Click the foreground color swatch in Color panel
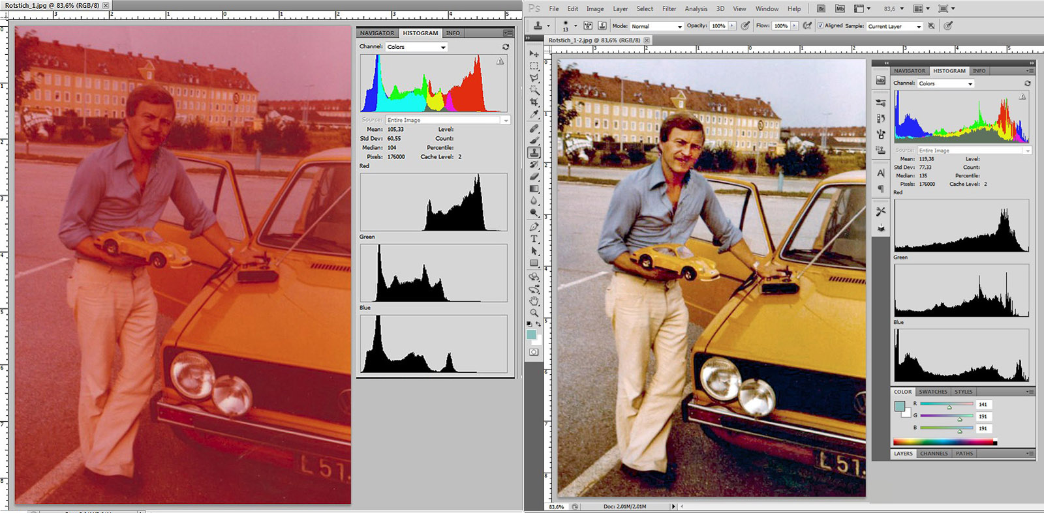Screen dimensions: 1044x513 tap(899, 406)
